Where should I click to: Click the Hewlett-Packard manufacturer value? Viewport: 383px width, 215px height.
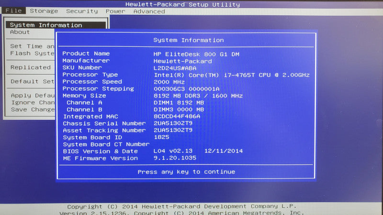[x=183, y=61]
